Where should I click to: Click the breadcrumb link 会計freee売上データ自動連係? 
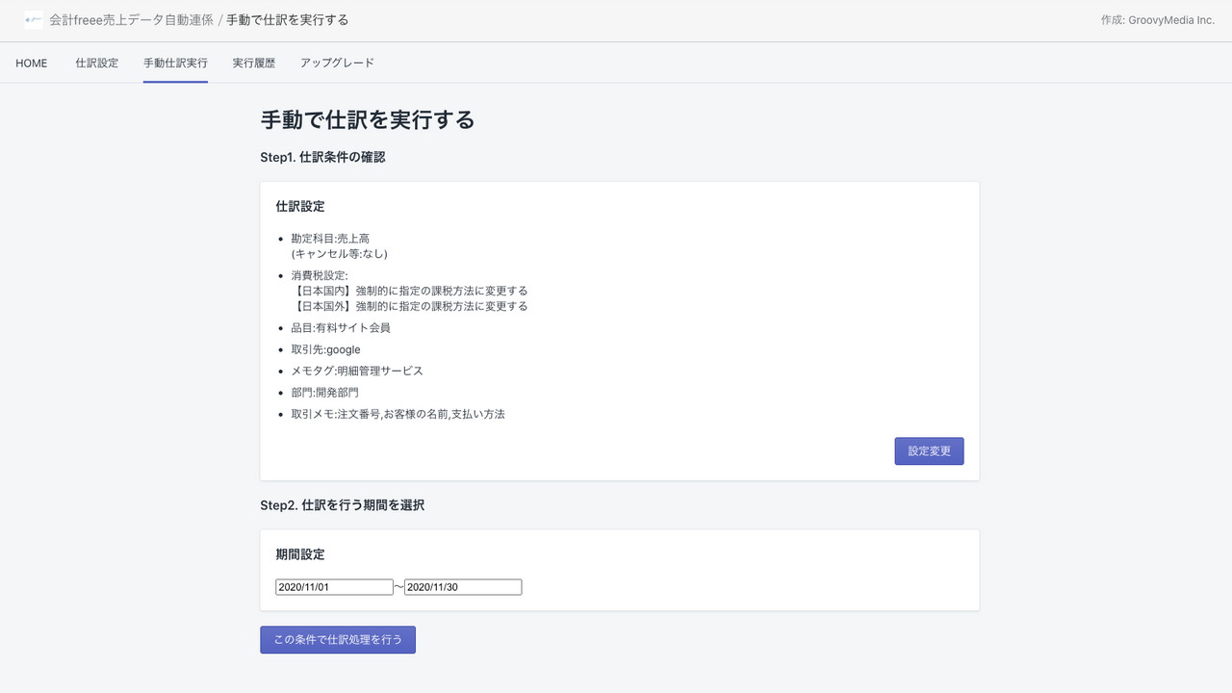[130, 19]
